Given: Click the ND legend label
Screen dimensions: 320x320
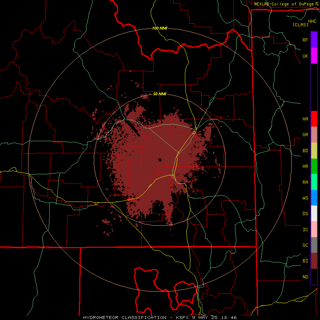Looking at the screenshot, I should 305,277.
